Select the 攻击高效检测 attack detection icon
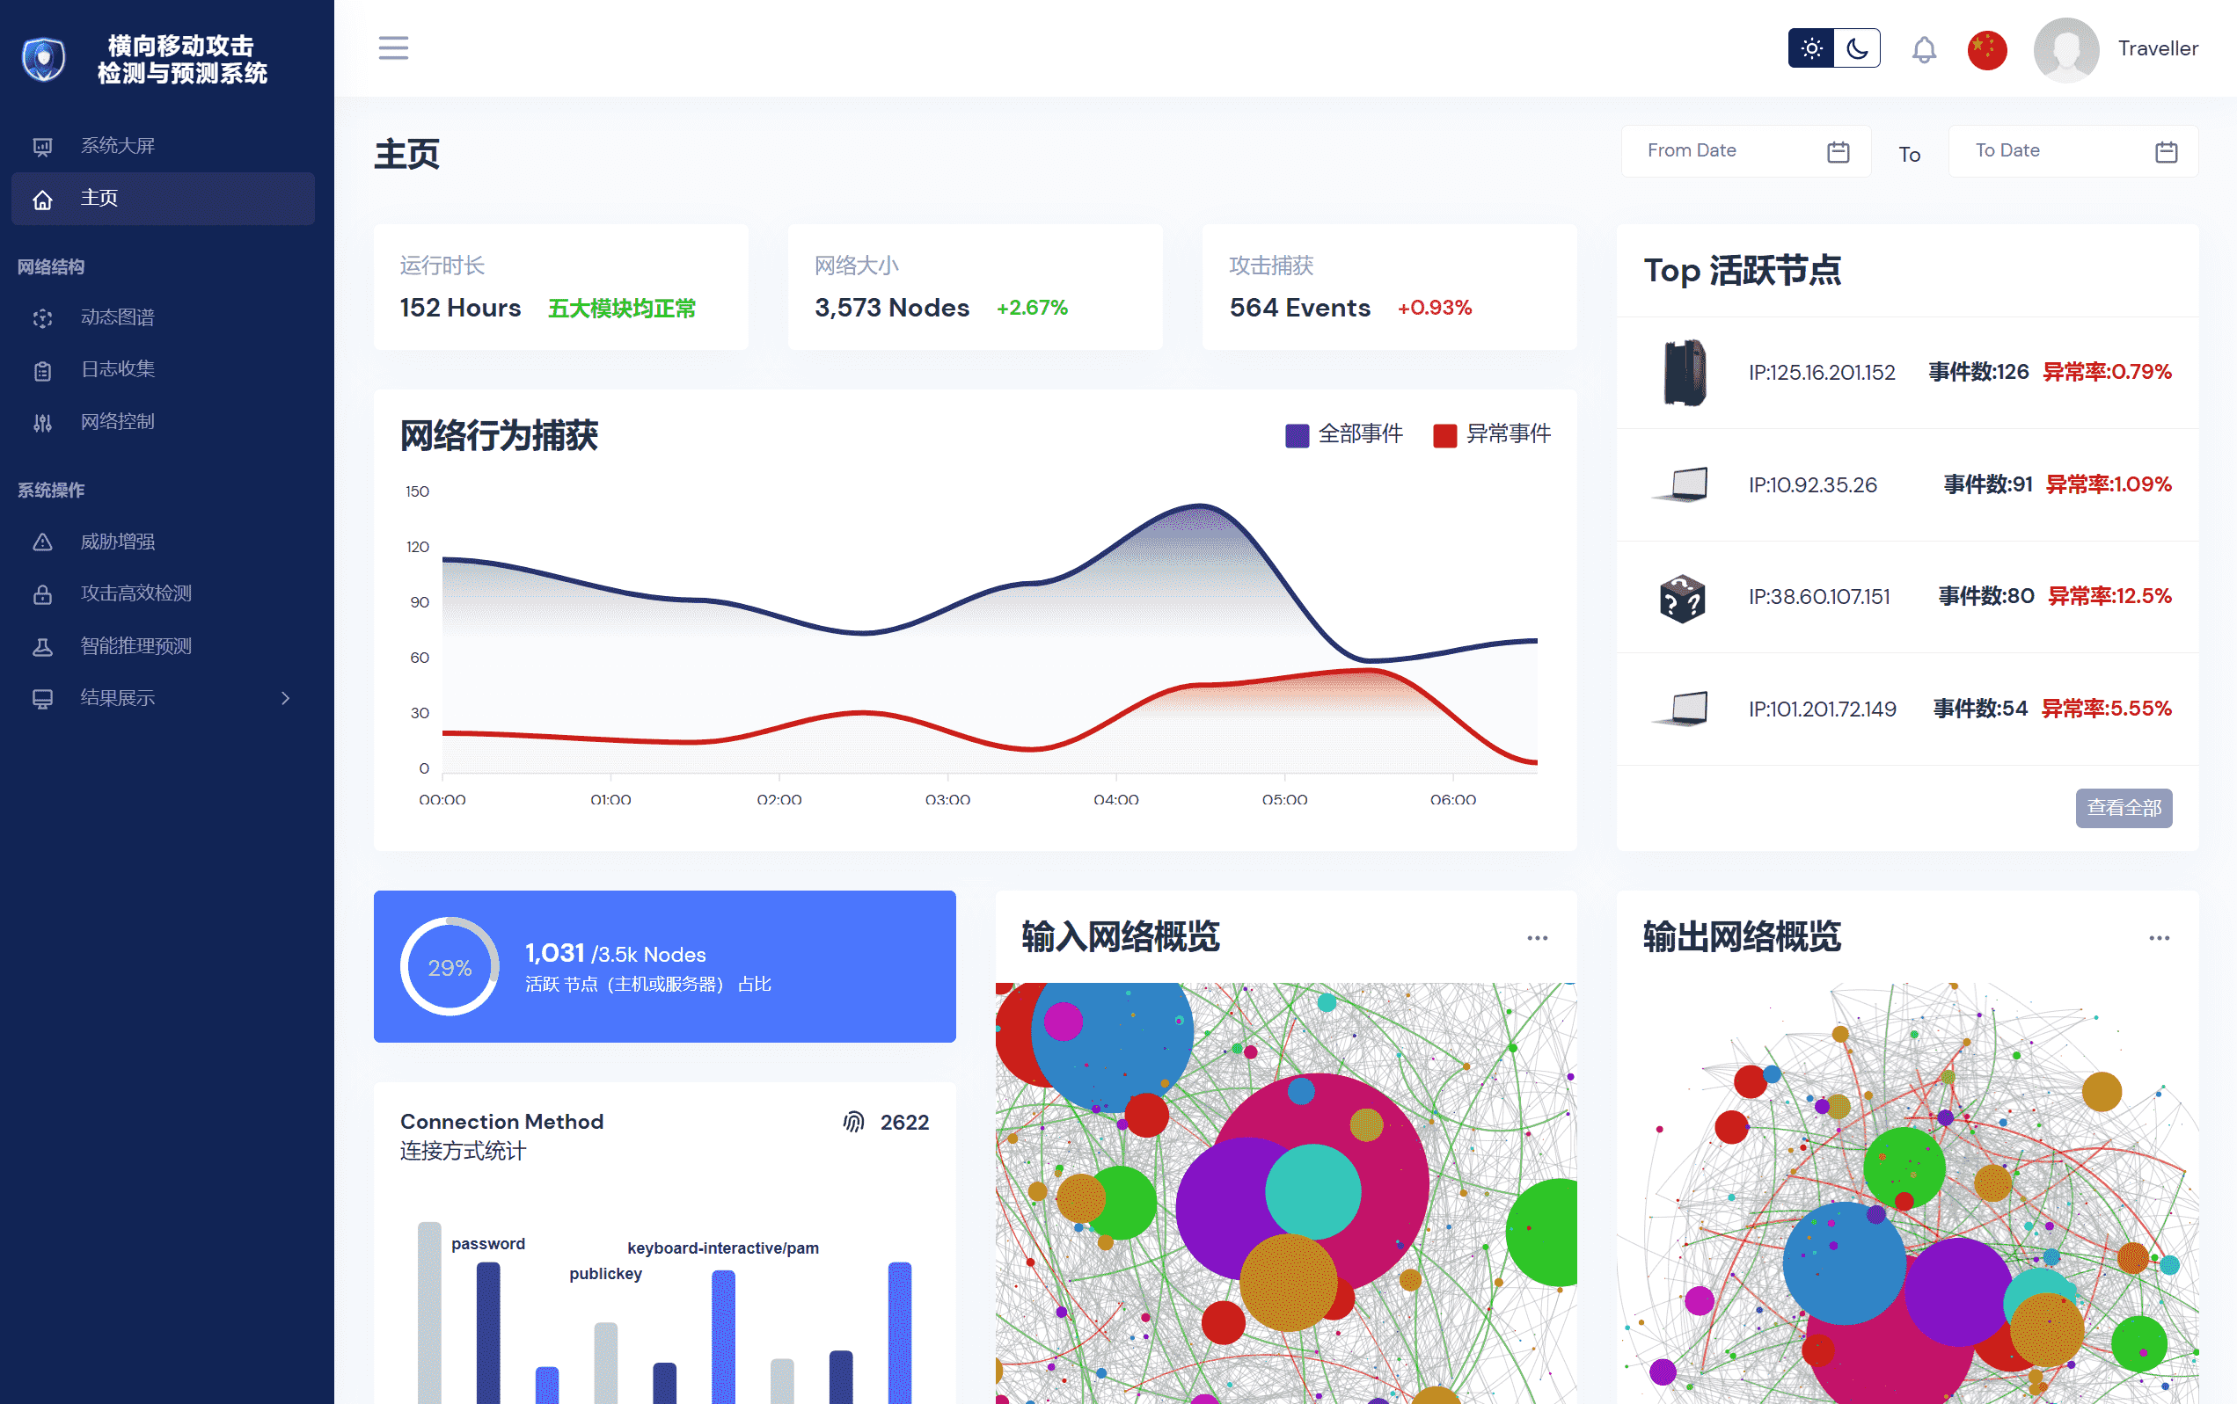2237x1404 pixels. click(42, 593)
